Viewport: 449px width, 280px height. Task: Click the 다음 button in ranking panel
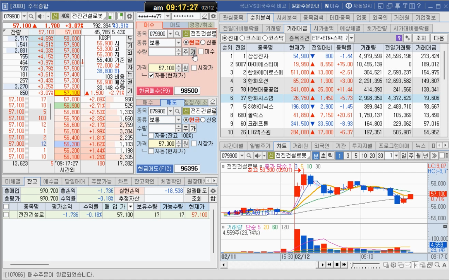(439, 38)
